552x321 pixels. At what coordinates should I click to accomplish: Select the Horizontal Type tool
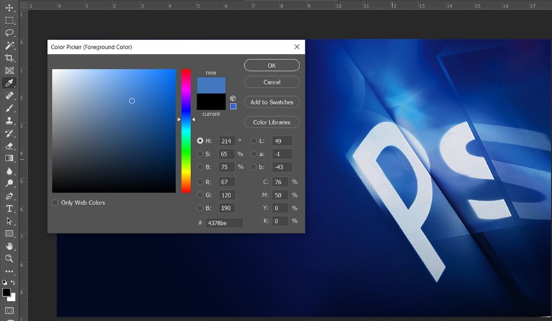point(9,208)
